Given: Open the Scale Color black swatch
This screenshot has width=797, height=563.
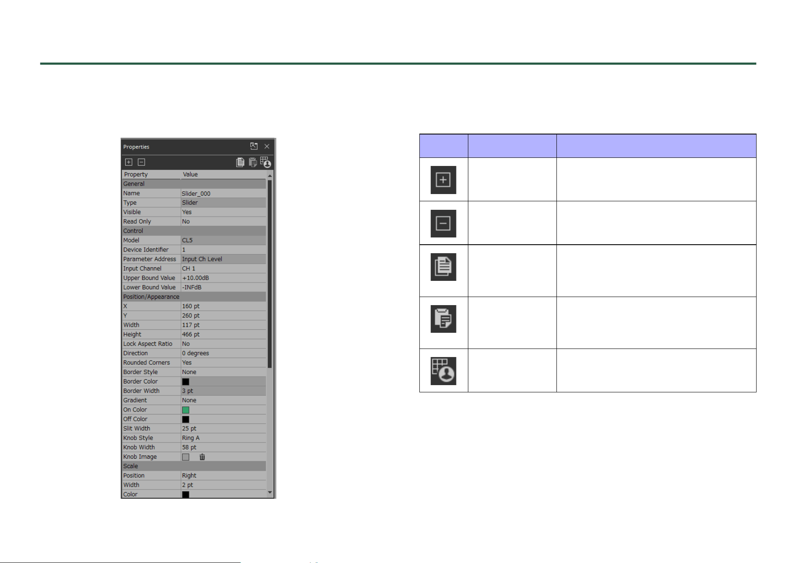Looking at the screenshot, I should point(186,494).
